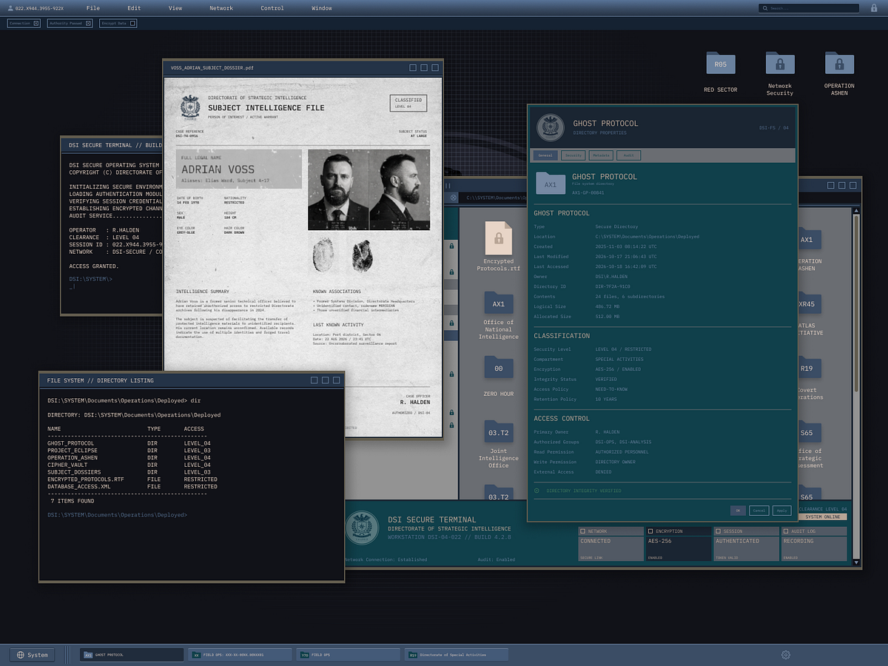Select GHOST PROTOCOL in the taskbar
This screenshot has width=888, height=666.
[132, 655]
